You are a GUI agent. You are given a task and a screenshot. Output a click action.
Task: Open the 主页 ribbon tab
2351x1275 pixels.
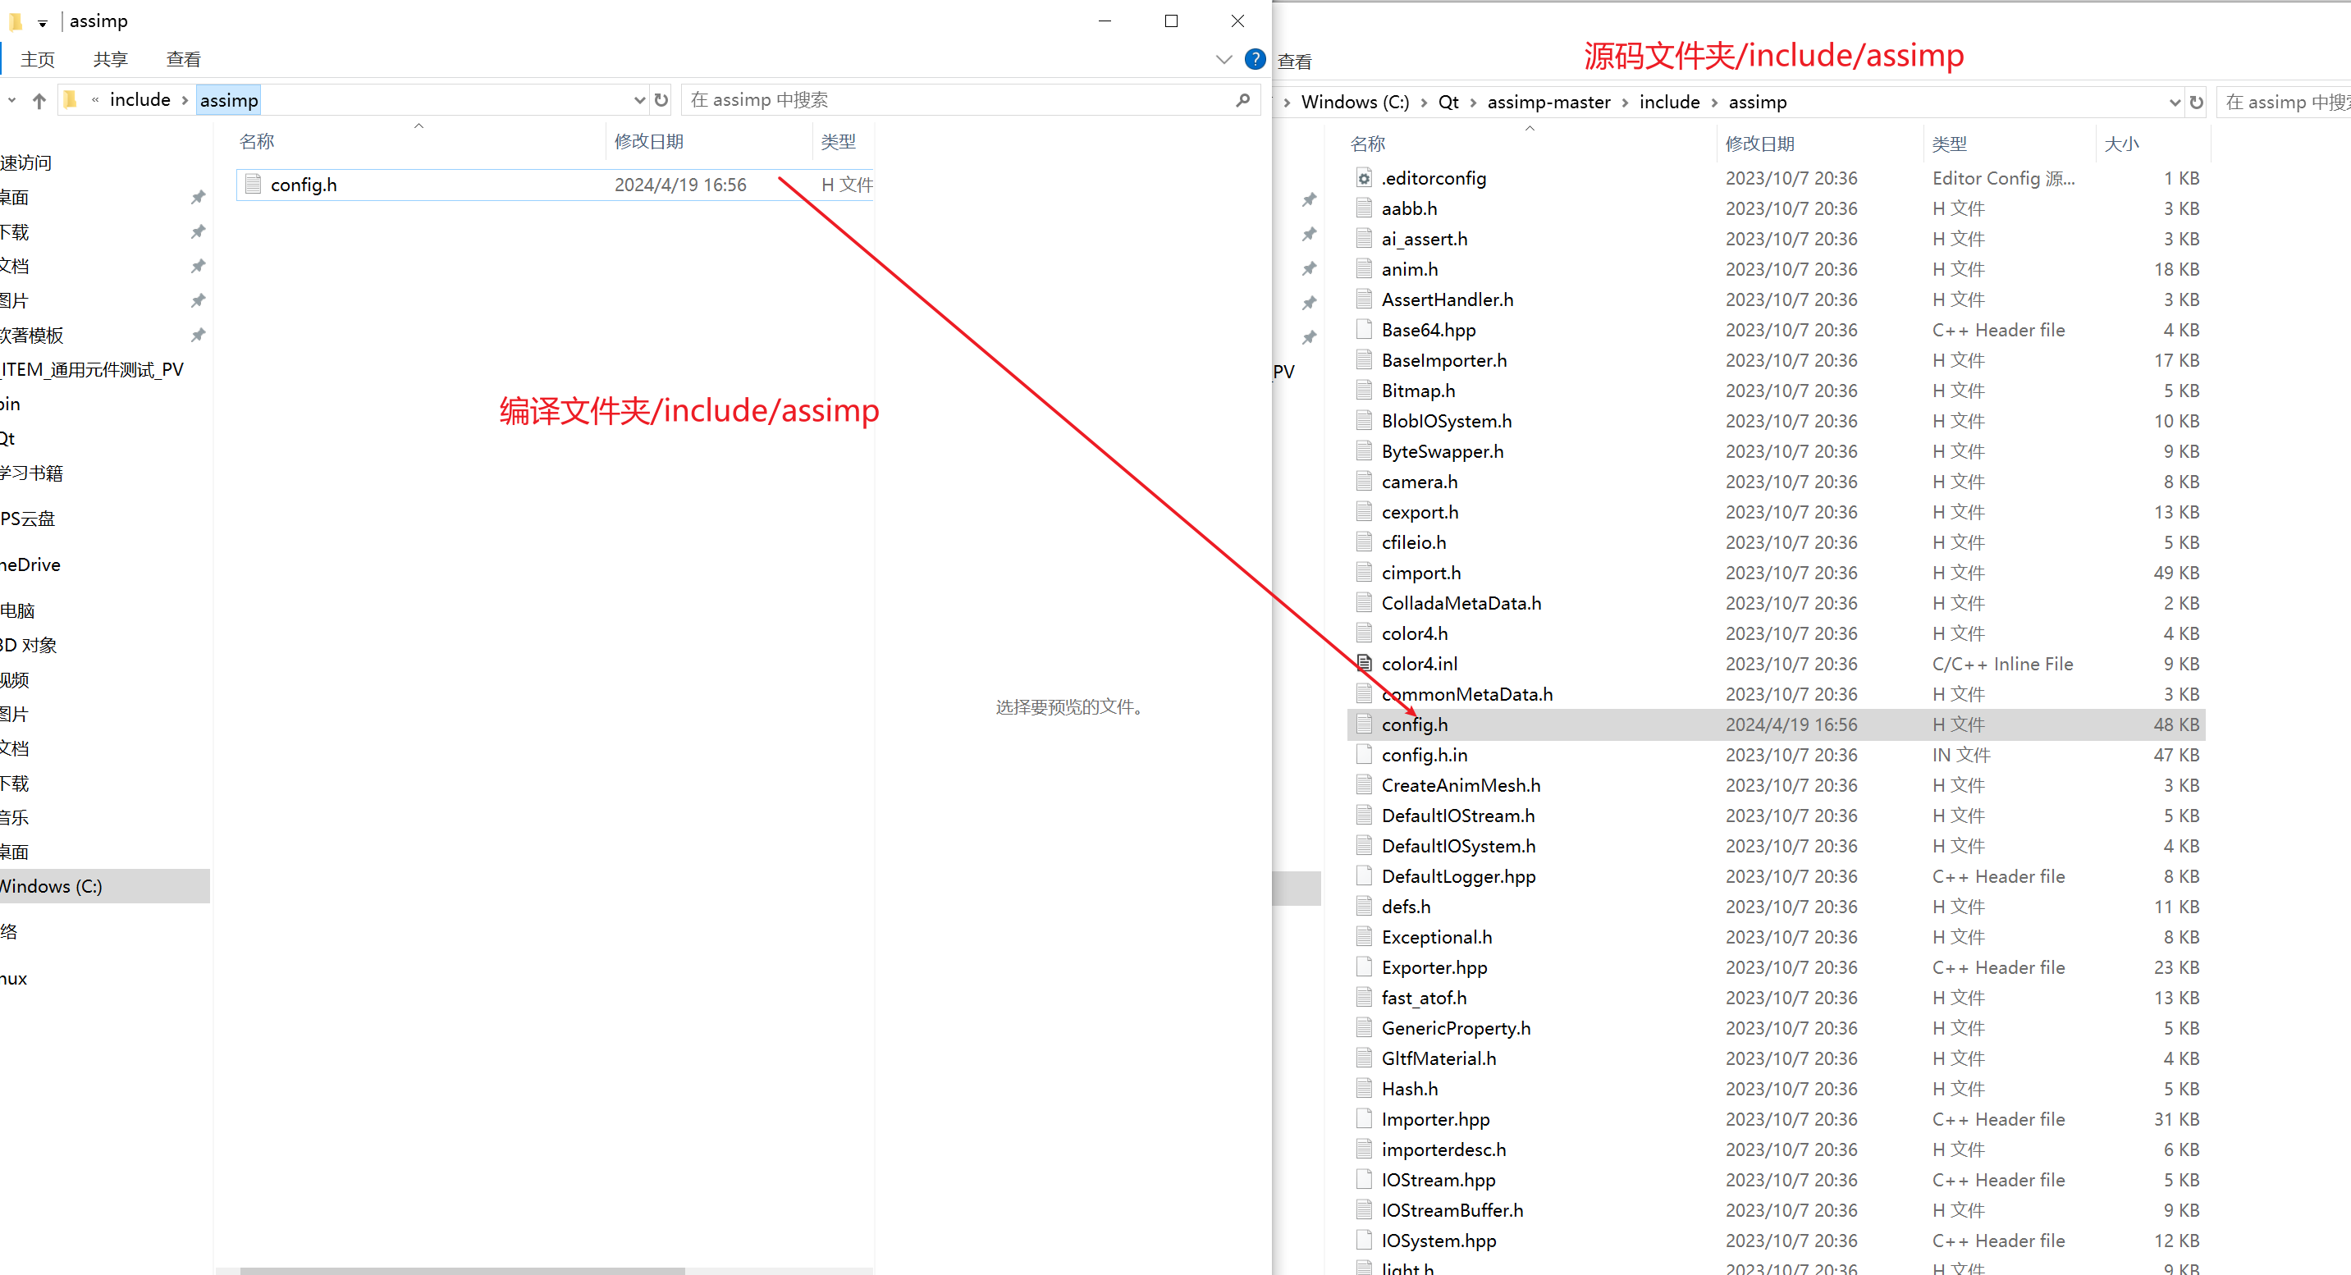point(38,59)
